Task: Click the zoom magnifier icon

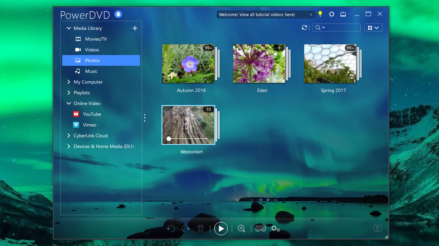Action: pos(241,229)
